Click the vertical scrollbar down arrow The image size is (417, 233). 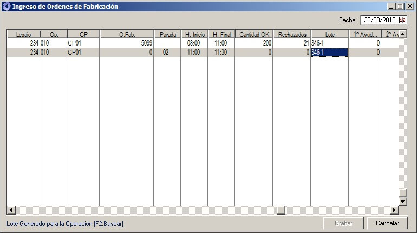402,202
